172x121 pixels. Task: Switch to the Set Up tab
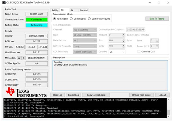(x=55, y=10)
